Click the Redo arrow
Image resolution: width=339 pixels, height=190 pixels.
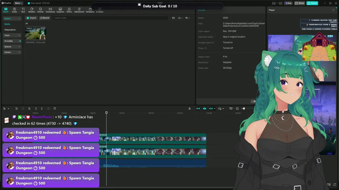pos(23,108)
